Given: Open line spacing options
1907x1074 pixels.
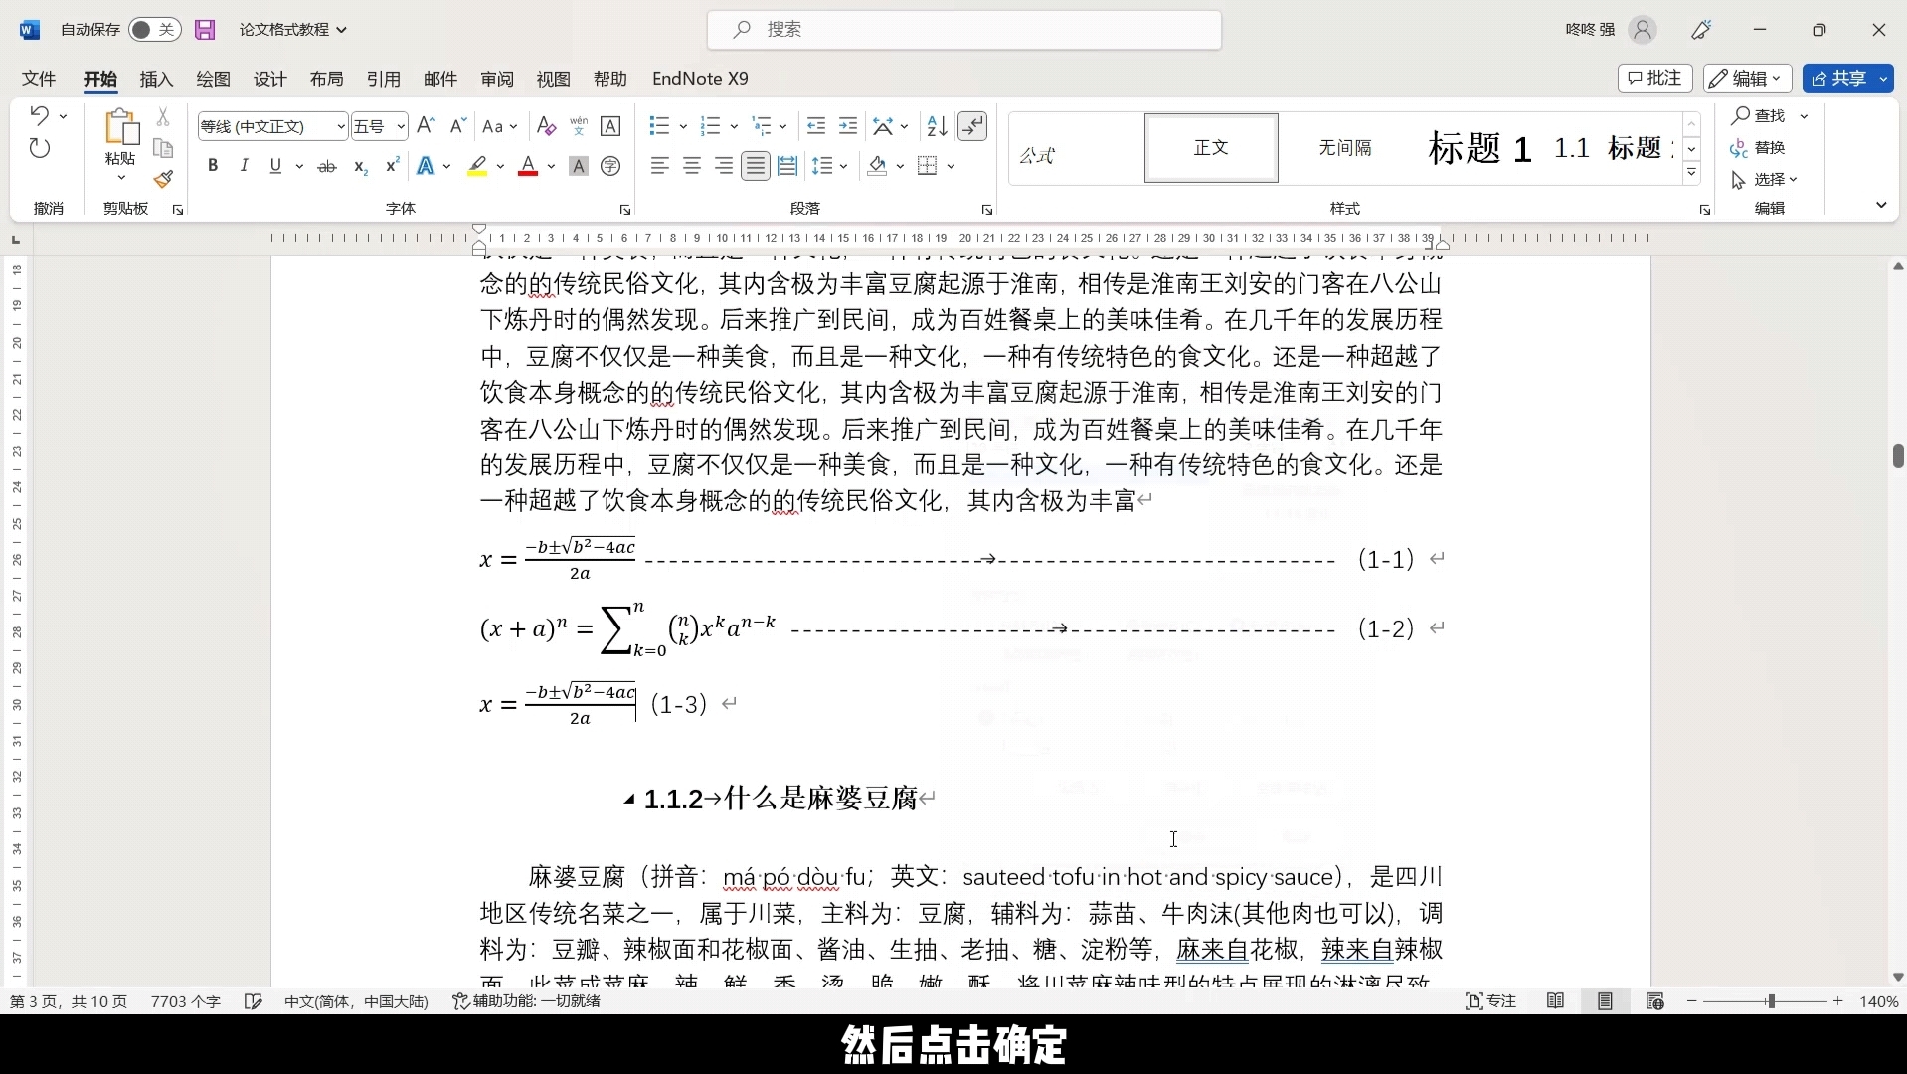Looking at the screenshot, I should coord(829,166).
